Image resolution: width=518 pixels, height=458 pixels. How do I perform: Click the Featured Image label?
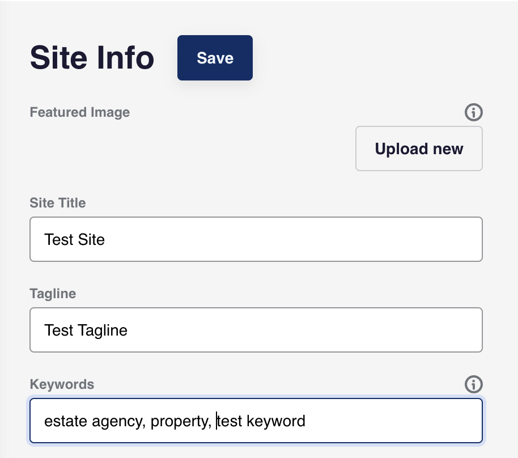pos(79,112)
